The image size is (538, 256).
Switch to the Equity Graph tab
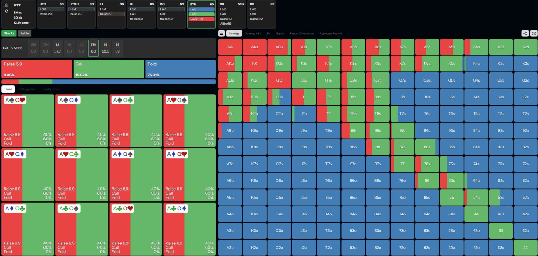52,89
